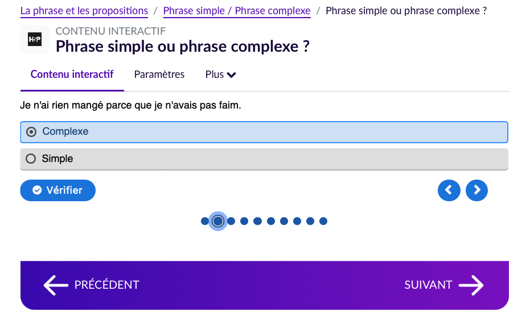Advance to next question with right chevron
The height and width of the screenshot is (320, 526).
[476, 190]
